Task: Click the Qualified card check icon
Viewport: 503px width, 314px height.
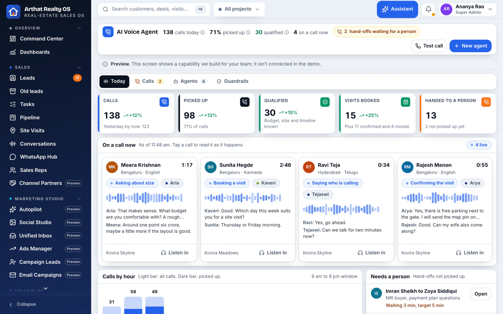Action: 325,102
